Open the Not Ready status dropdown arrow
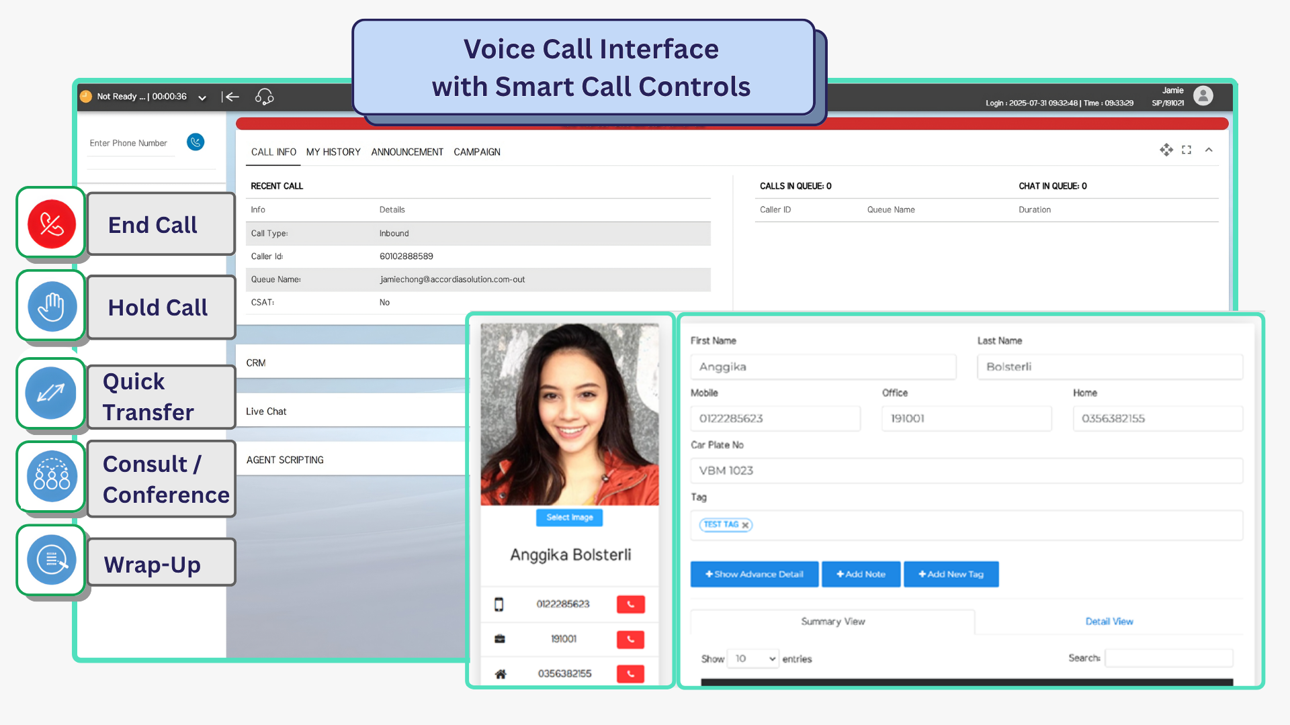1290x725 pixels. [x=202, y=97]
